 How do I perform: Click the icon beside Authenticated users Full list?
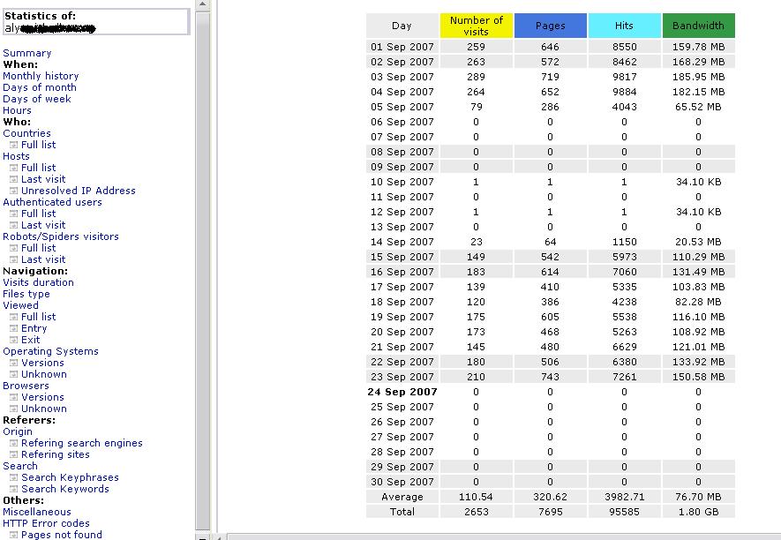click(14, 214)
